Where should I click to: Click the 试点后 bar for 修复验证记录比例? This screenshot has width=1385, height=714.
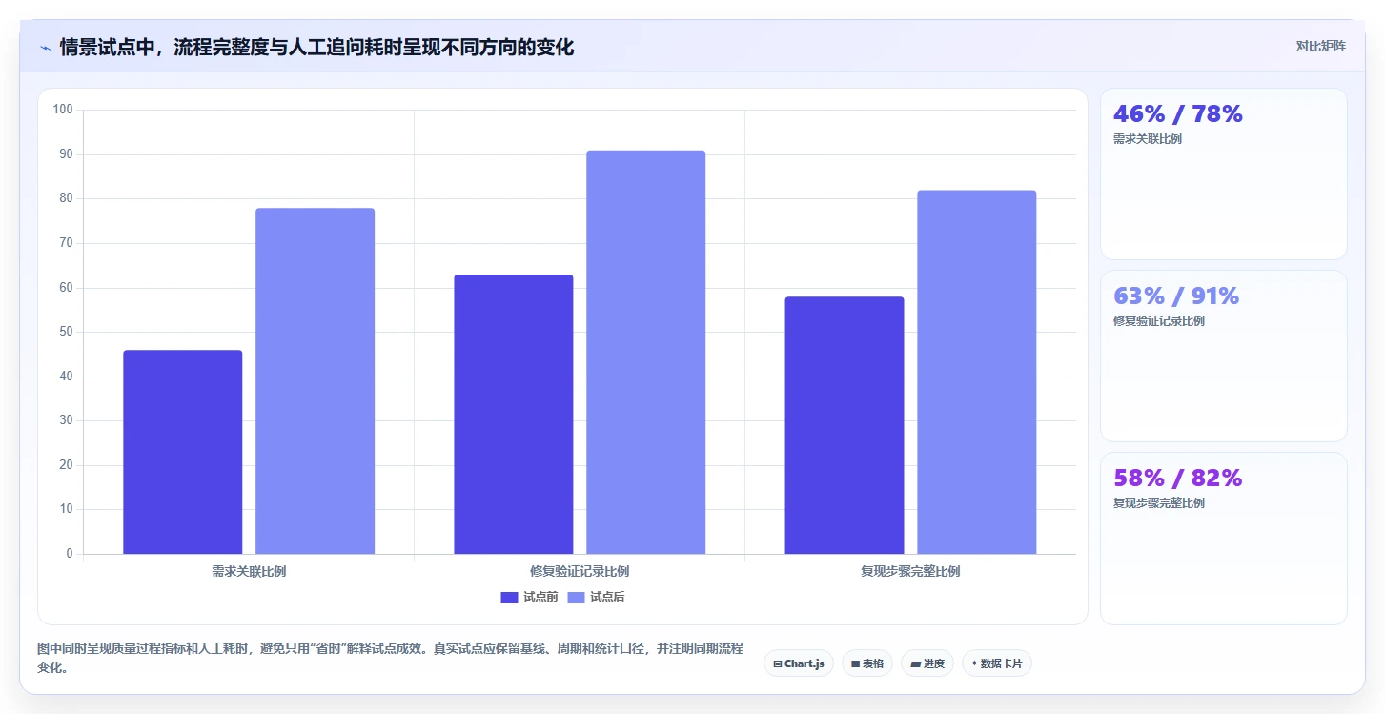646,352
